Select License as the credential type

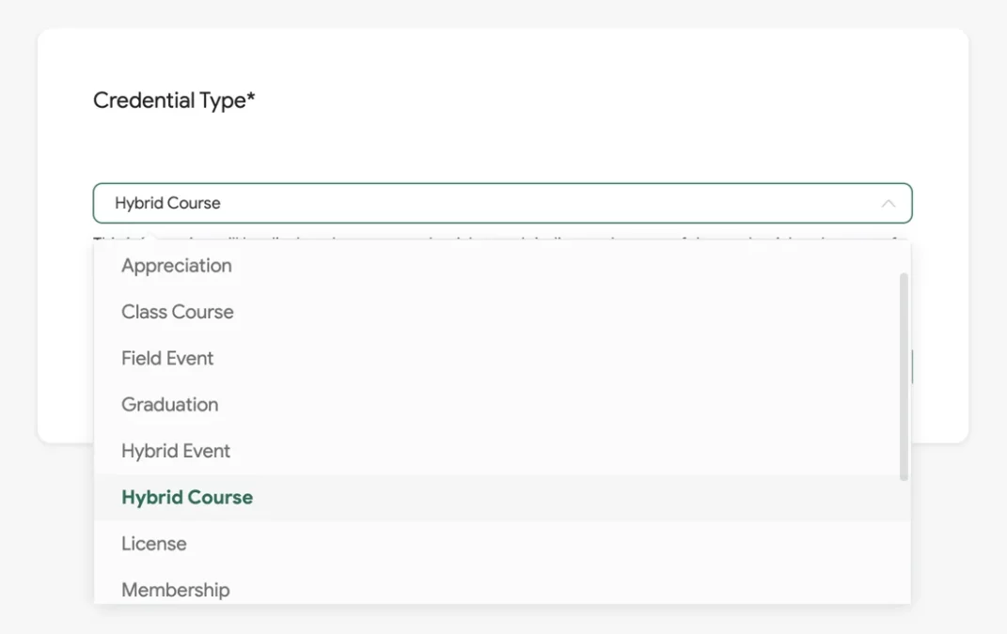pos(153,543)
